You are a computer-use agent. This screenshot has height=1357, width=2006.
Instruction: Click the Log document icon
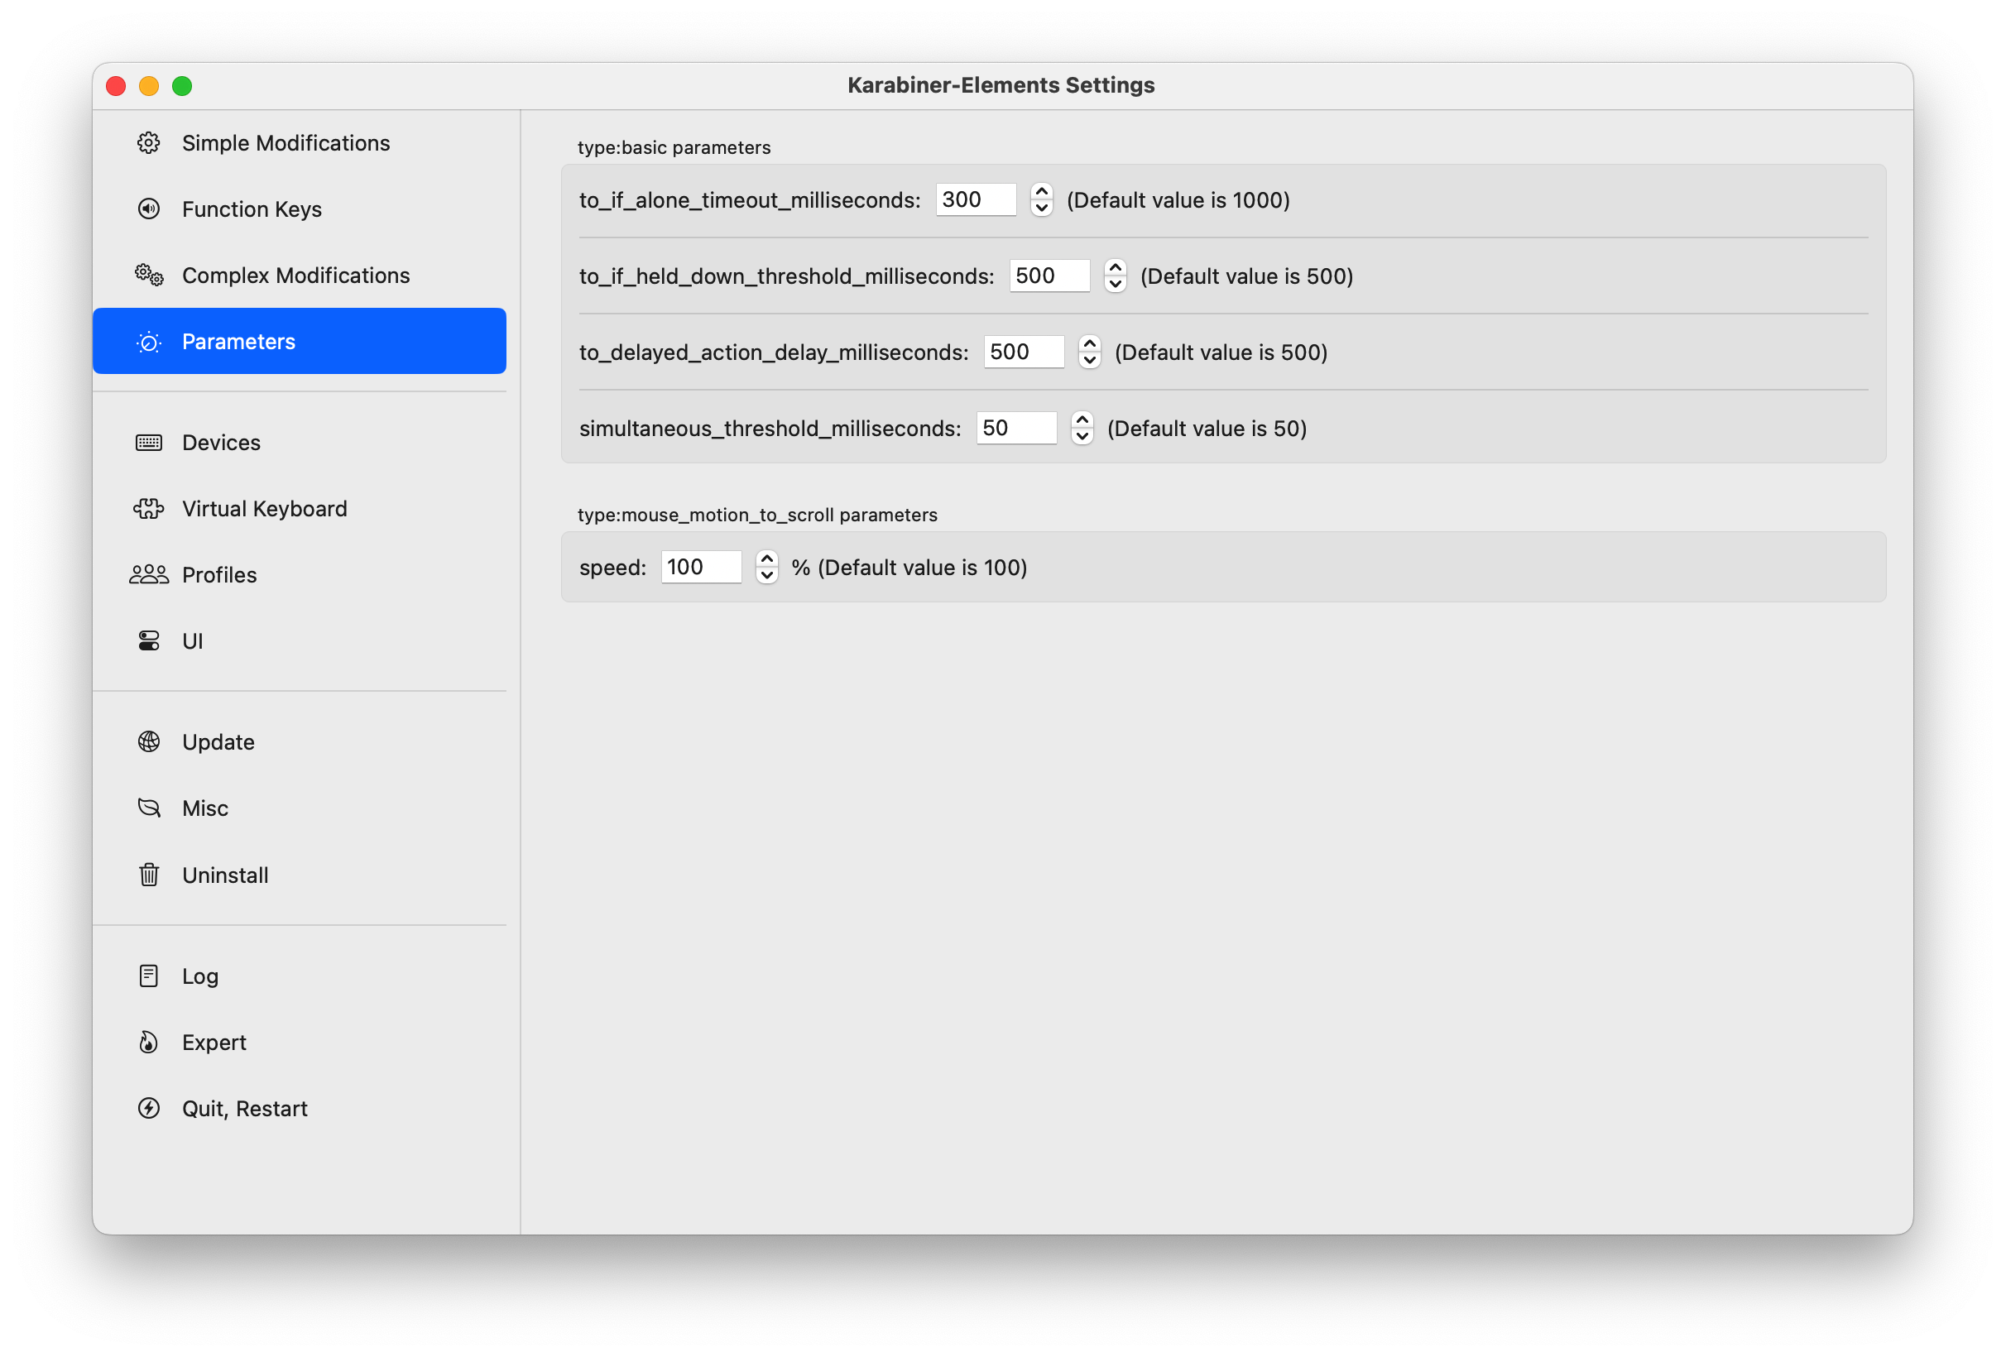148,976
